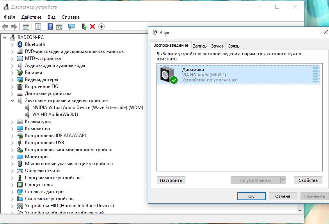This screenshot has width=329, height=224.
Task: Click the red X uninstall device icon
Action: pyautogui.click(x=92, y=26)
